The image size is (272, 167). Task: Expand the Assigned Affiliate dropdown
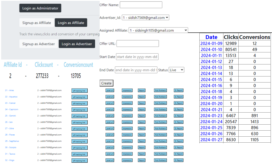[x=158, y=30]
